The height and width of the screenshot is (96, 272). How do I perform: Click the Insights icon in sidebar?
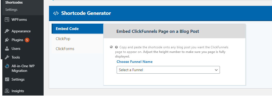coord(7,91)
